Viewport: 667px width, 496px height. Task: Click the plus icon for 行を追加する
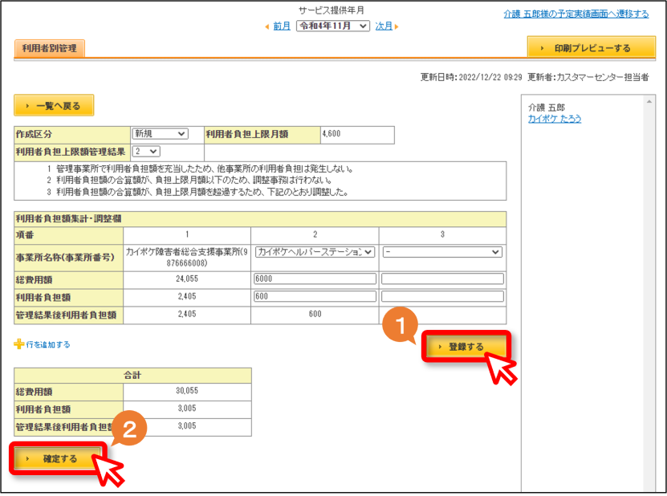click(x=18, y=344)
